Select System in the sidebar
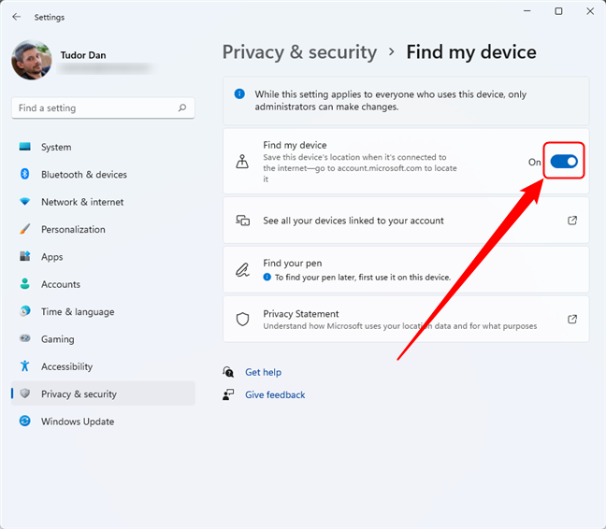The height and width of the screenshot is (529, 606). pos(103,147)
